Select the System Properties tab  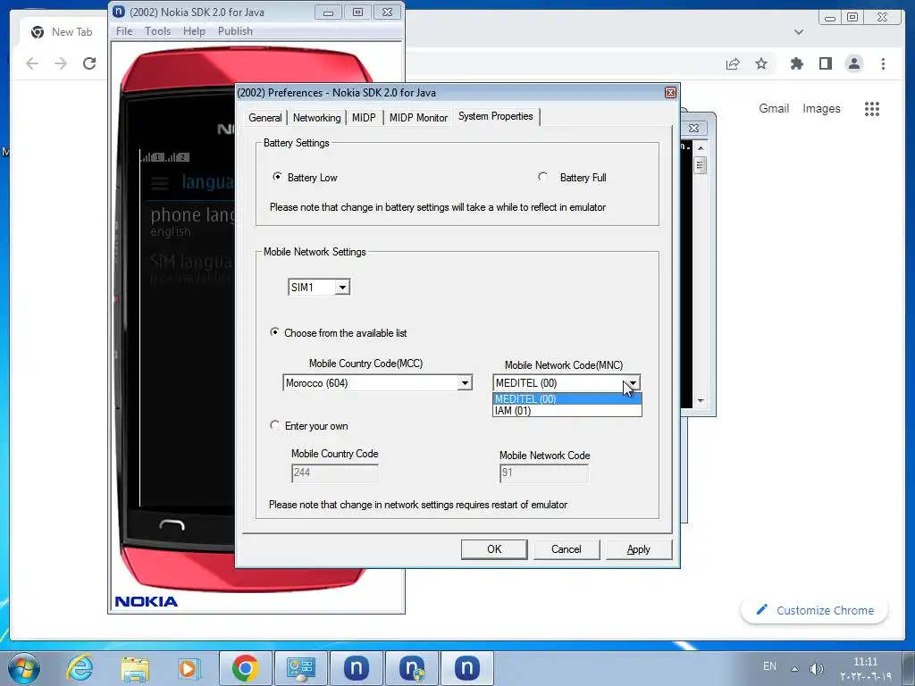[495, 116]
